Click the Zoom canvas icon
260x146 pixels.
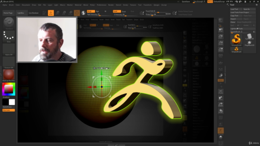(x=221, y=36)
